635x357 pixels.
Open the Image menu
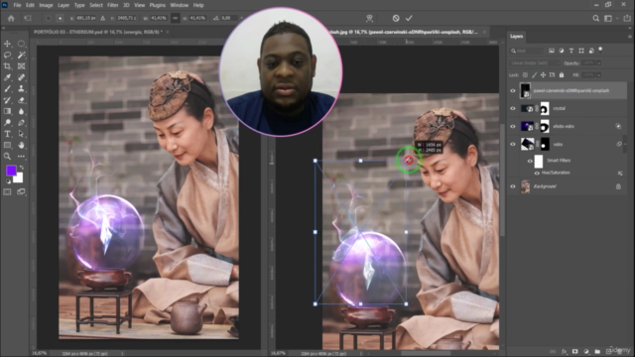coord(46,5)
